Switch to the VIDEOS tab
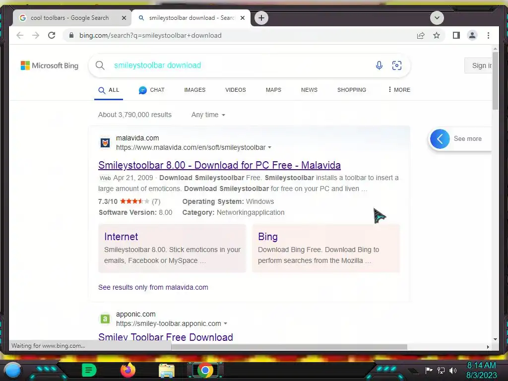The width and height of the screenshot is (508, 381). [x=236, y=90]
